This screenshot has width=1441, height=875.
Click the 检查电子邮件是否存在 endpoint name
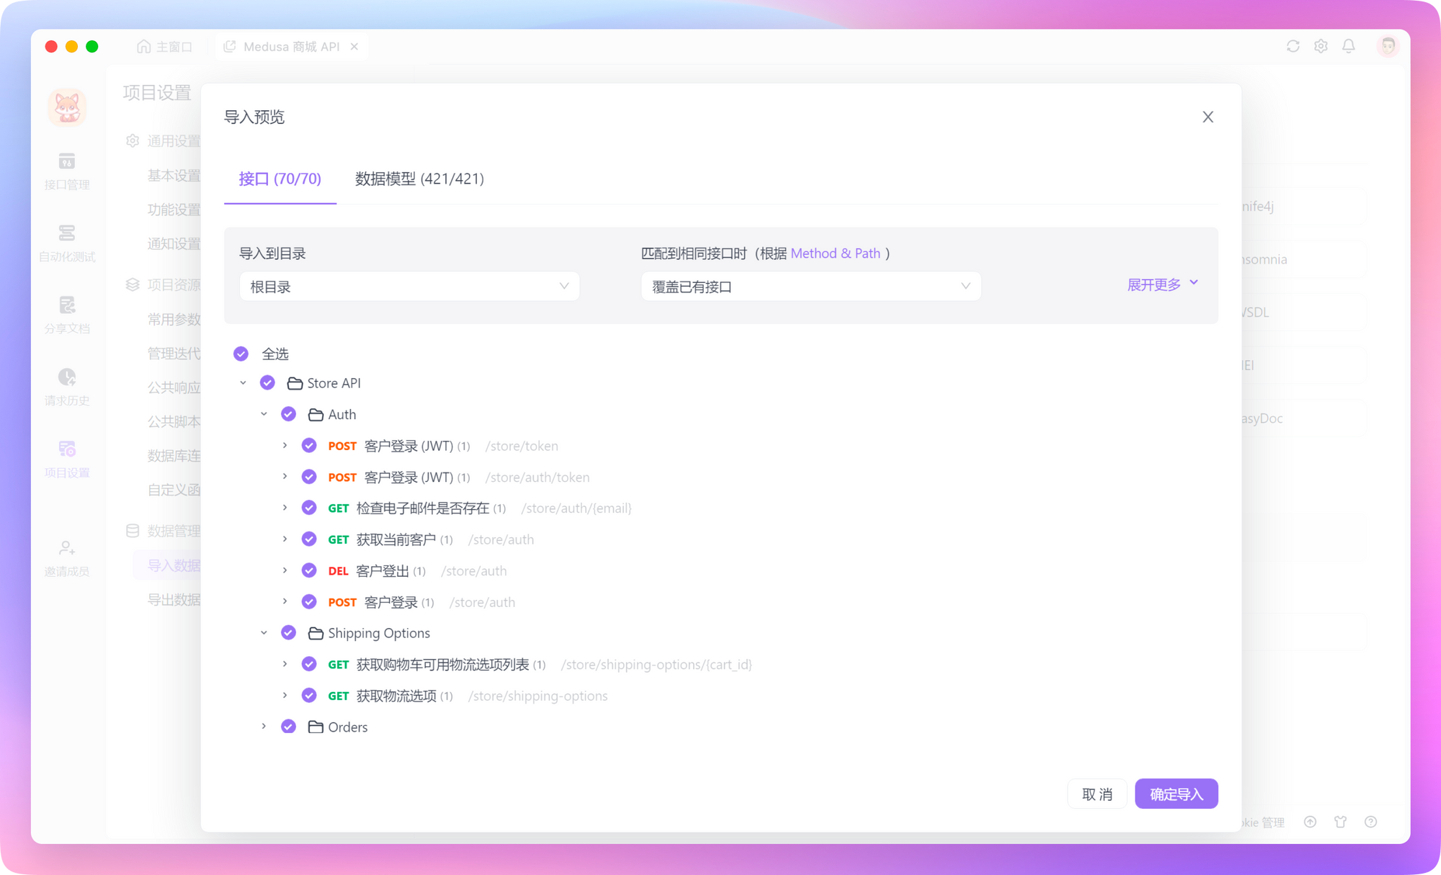422,508
